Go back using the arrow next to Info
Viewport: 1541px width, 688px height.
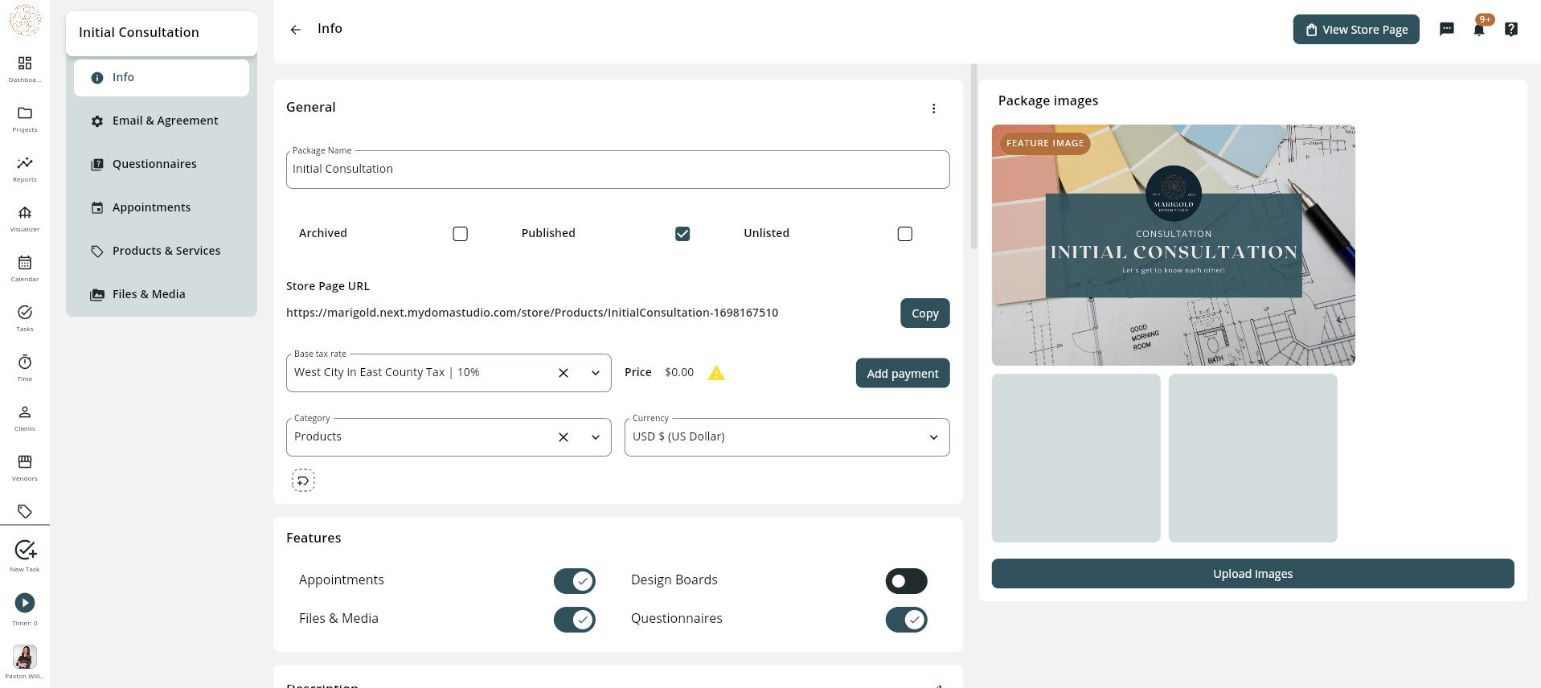point(295,30)
